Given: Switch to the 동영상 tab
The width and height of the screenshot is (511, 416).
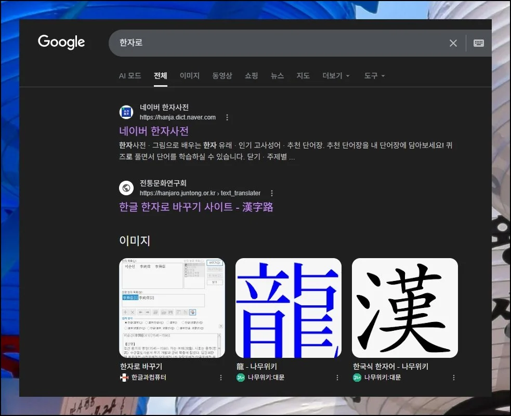Looking at the screenshot, I should point(222,75).
